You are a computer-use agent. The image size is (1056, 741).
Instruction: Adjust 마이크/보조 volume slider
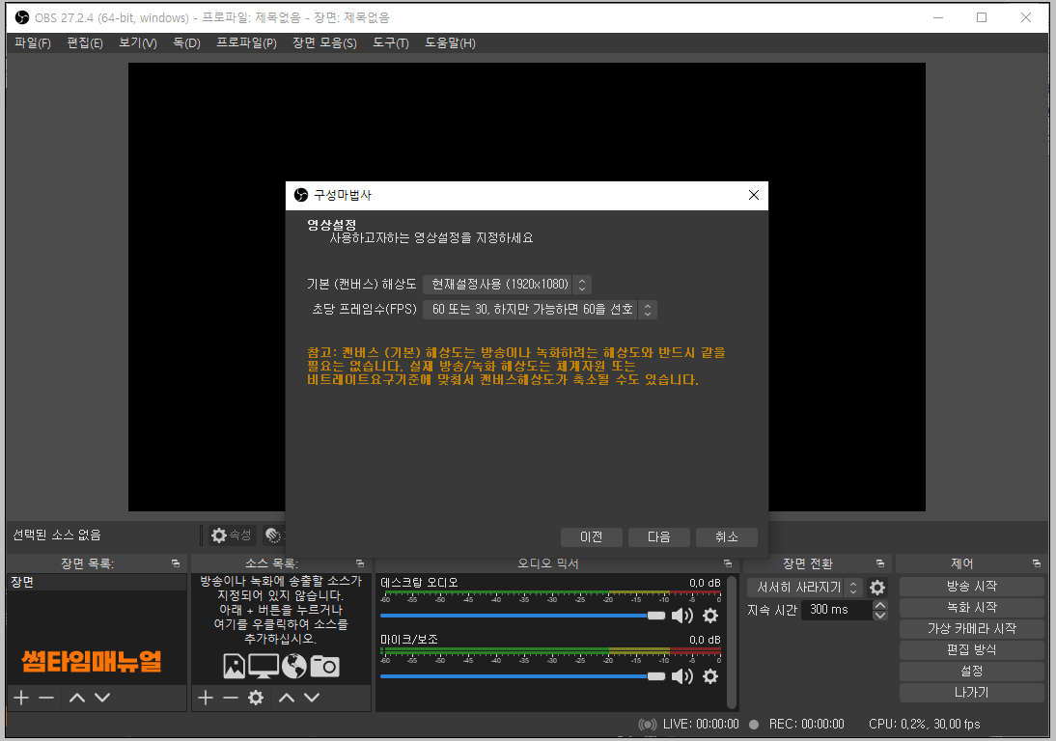522,676
